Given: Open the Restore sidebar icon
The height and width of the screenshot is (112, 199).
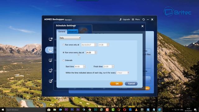Looking at the screenshot, I should point(50,60).
